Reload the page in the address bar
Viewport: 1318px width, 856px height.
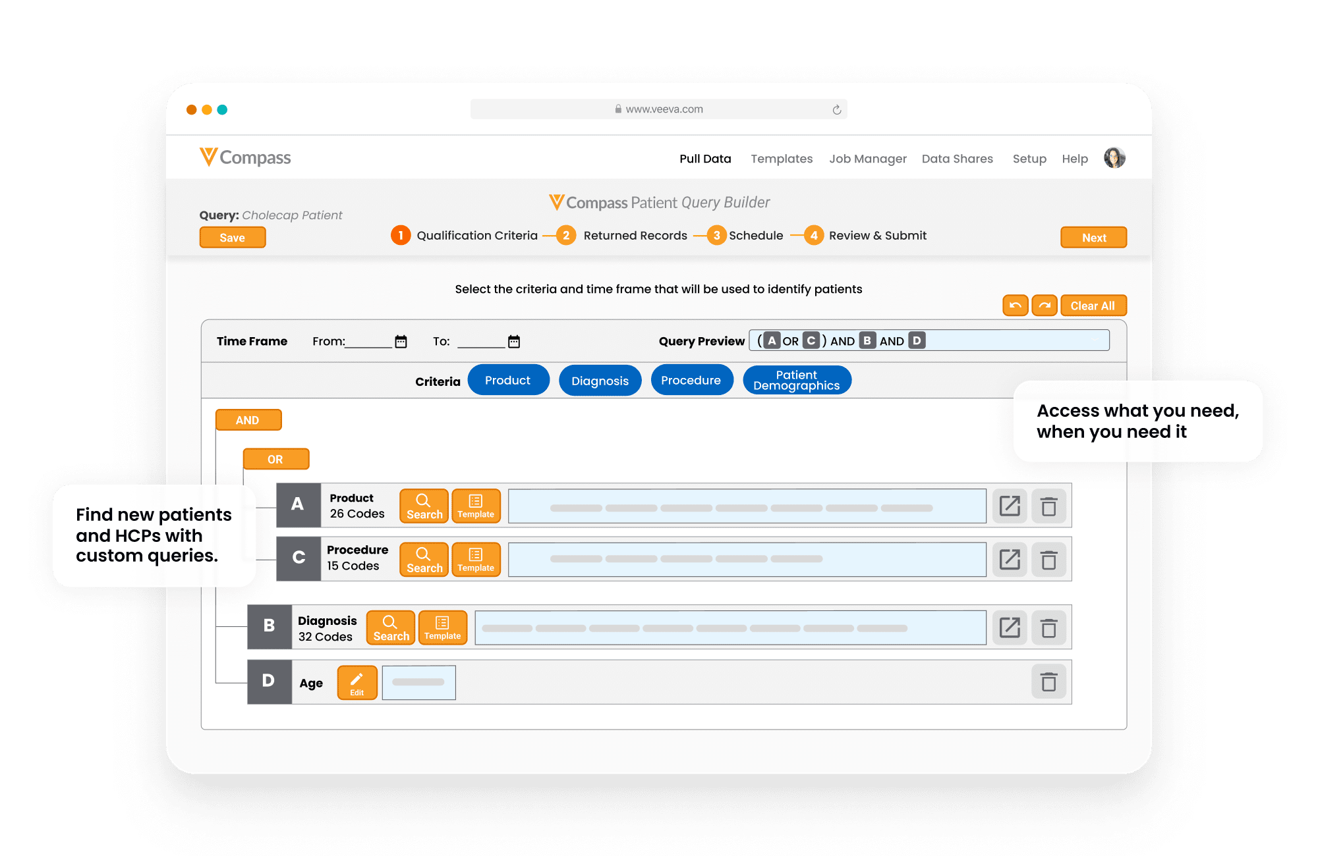pos(837,109)
